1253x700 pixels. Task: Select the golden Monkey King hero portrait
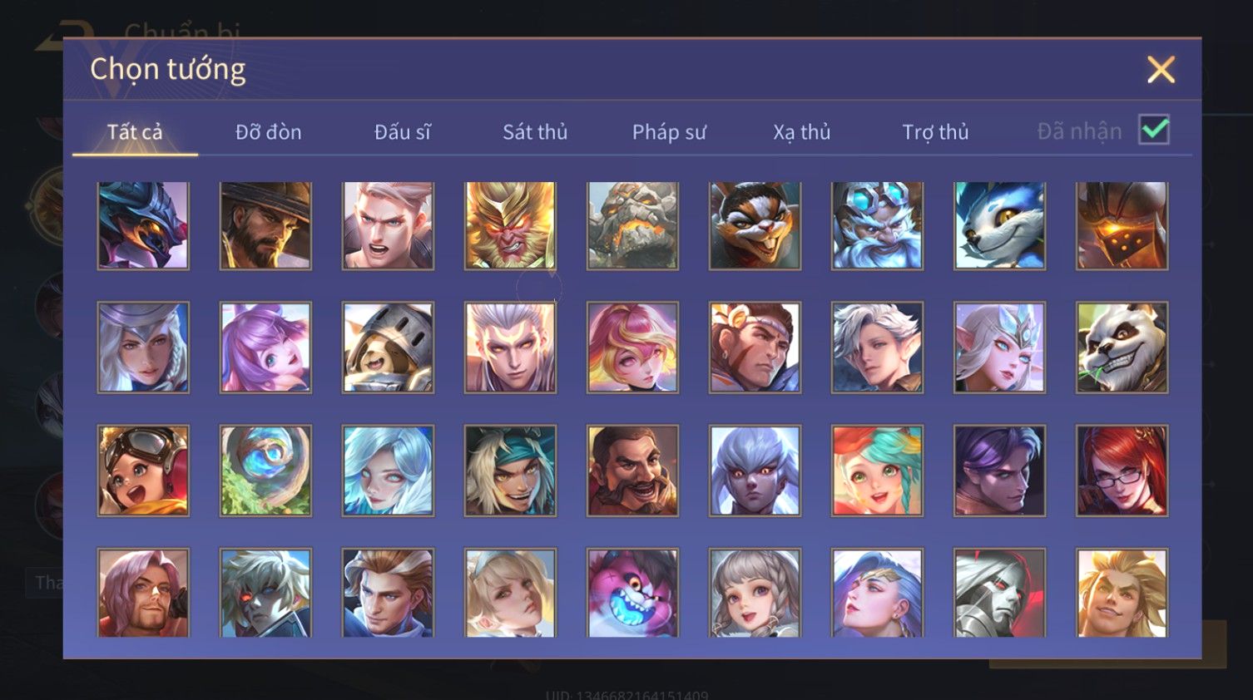pos(510,225)
